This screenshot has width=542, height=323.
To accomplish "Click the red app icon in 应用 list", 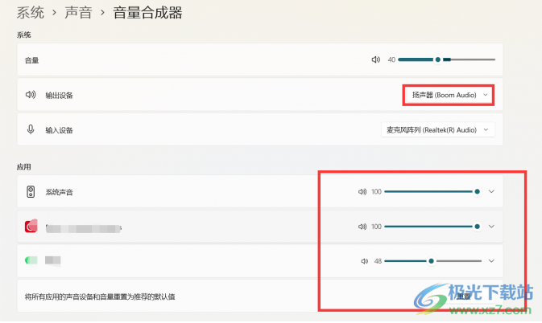I will 31,227.
